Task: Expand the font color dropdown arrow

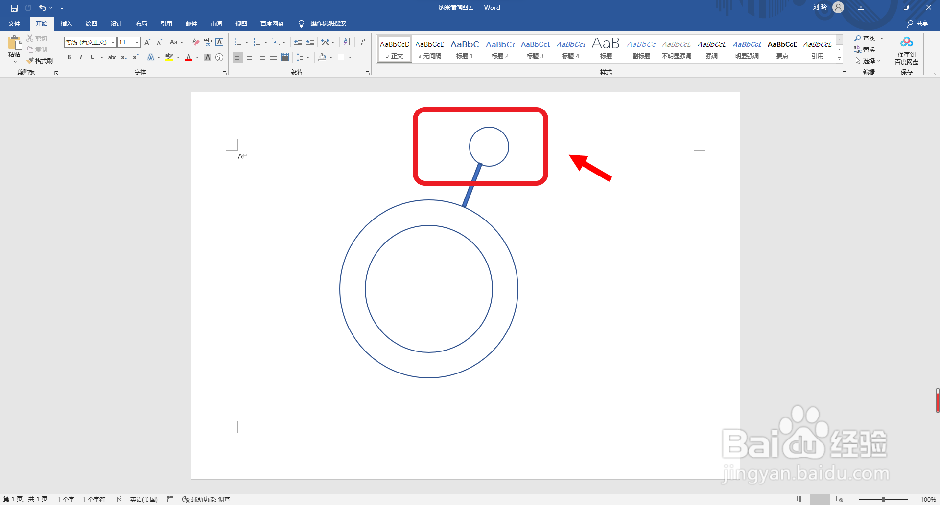Action: [197, 57]
